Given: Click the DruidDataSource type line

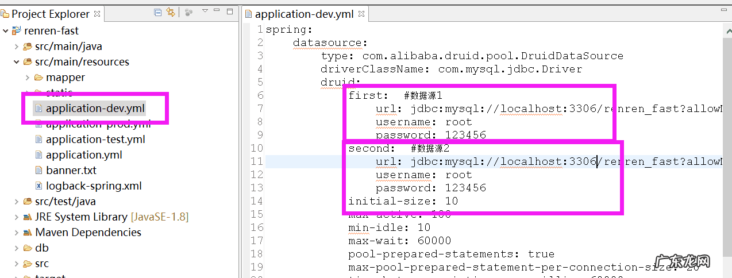Looking at the screenshot, I should pyautogui.click(x=472, y=56).
